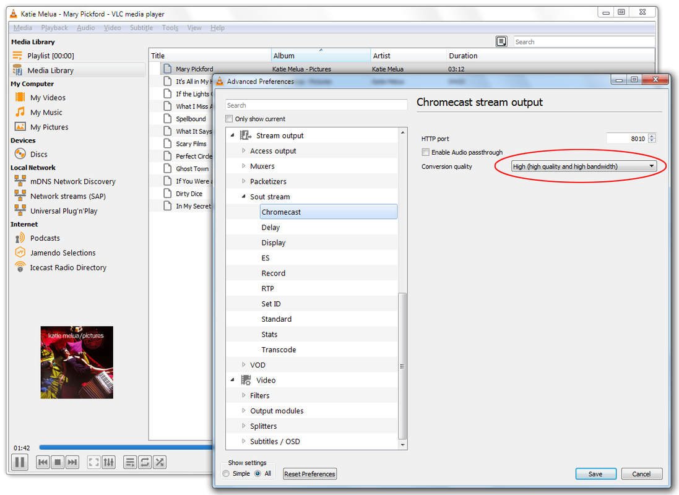
Task: Toggle fullscreen video button
Action: 93,463
